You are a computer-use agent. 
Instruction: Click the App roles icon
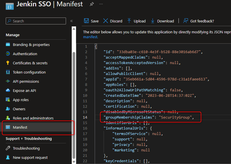[x=8, y=100]
